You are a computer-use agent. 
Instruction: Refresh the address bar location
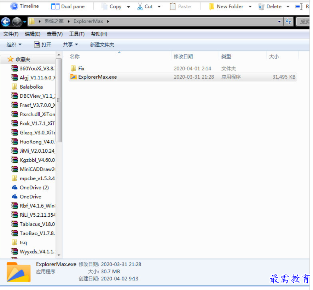[288, 21]
